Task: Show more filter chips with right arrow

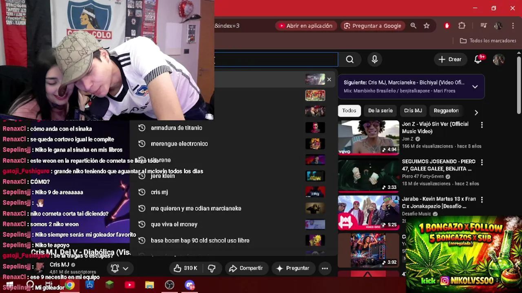Action: (x=476, y=112)
